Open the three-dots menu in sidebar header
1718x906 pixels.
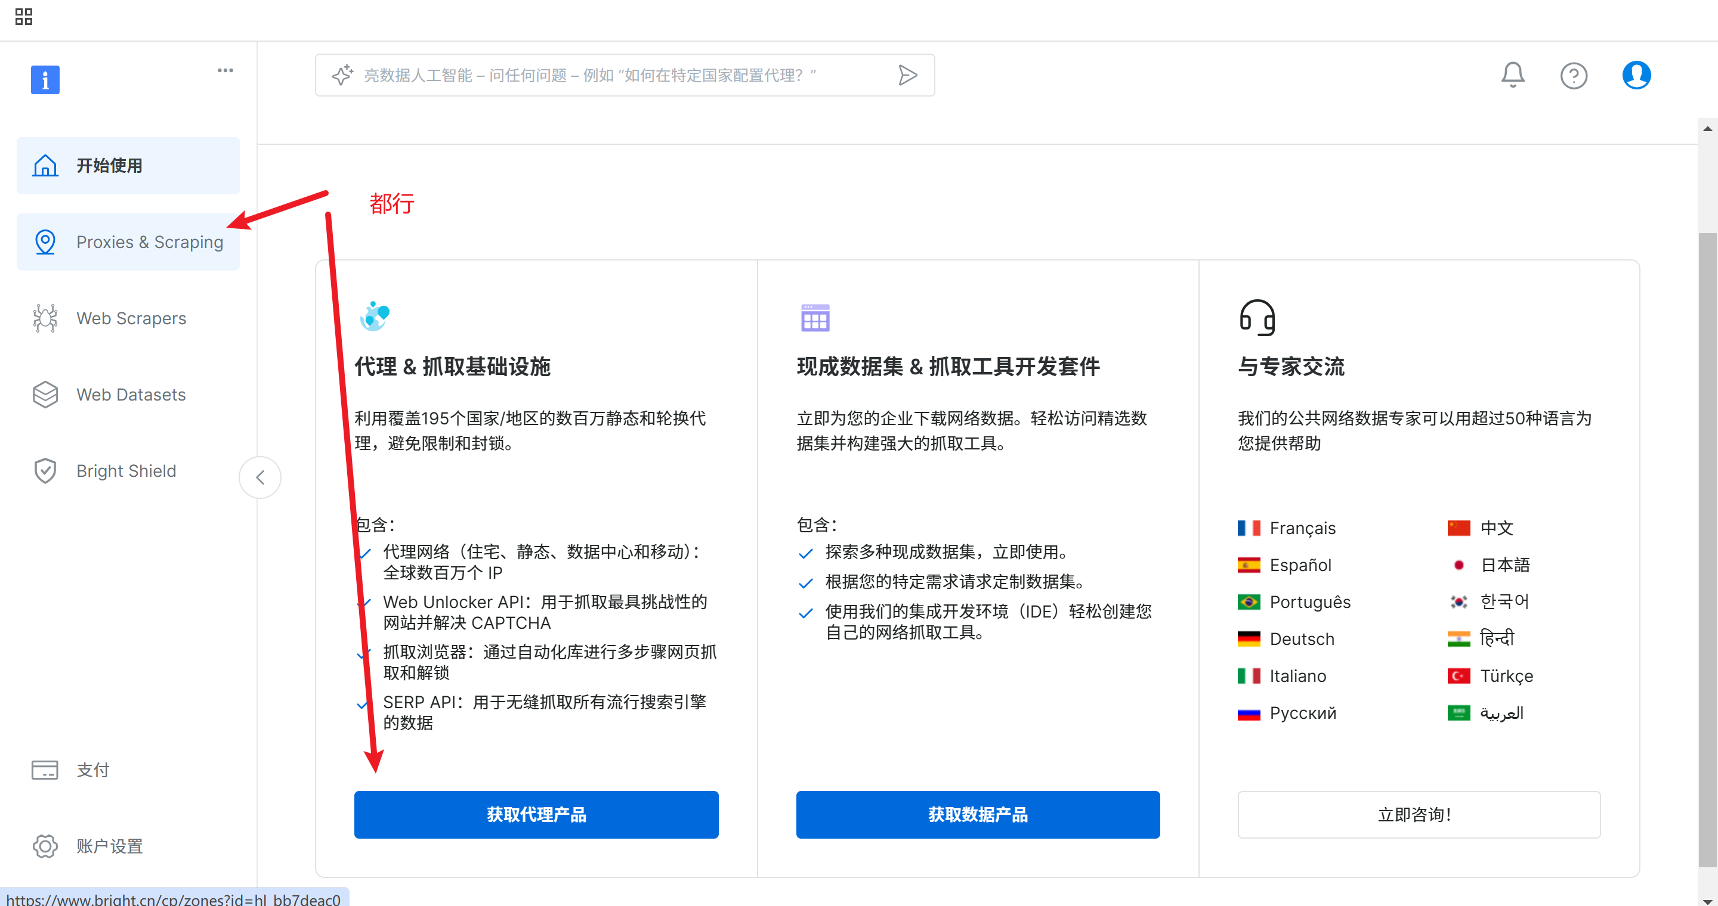pyautogui.click(x=225, y=70)
